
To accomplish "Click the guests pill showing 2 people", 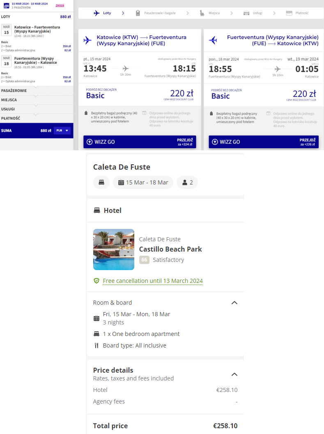I will (x=187, y=182).
